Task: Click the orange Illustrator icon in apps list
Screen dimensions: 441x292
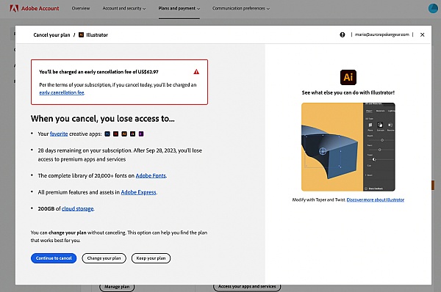Action: tap(124, 134)
